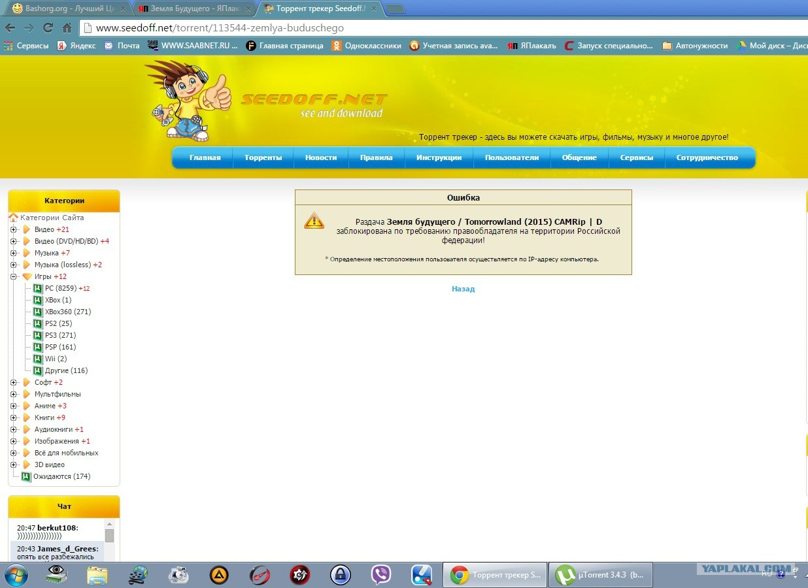Collapse the Игры +12 category

pos(13,276)
